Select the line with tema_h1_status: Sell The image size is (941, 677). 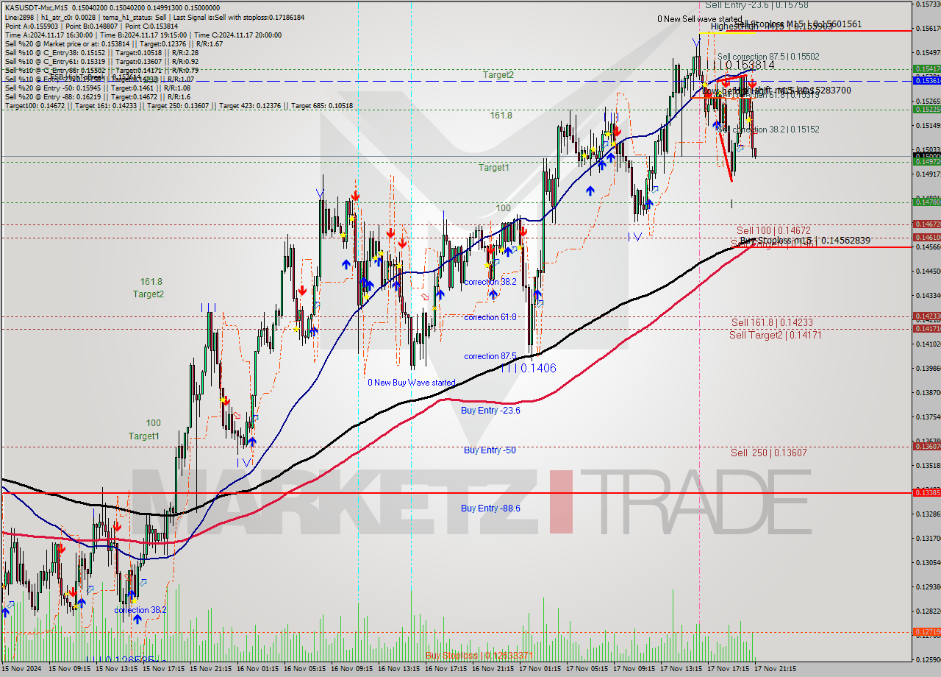(154, 16)
